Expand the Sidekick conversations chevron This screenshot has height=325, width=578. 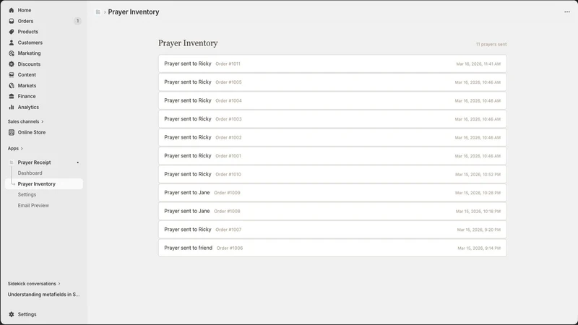59,284
